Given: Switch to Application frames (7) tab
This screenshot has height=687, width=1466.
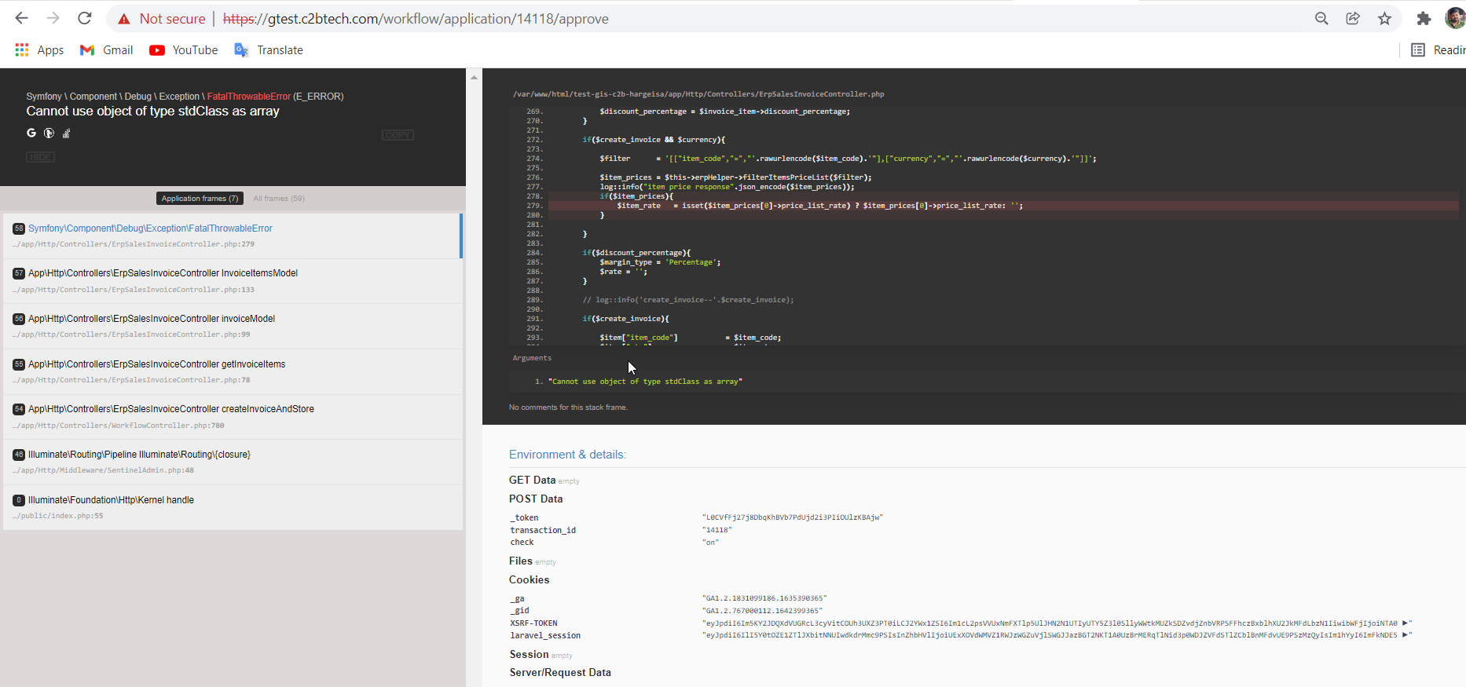Looking at the screenshot, I should (x=200, y=199).
